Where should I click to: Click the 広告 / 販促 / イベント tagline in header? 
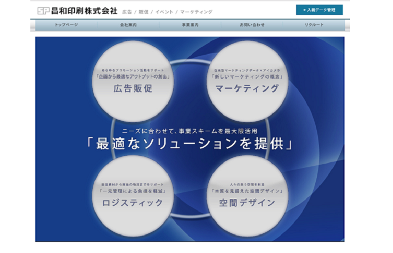click(x=167, y=11)
